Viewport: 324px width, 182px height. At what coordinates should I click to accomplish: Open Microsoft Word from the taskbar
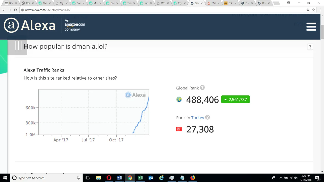(119, 178)
